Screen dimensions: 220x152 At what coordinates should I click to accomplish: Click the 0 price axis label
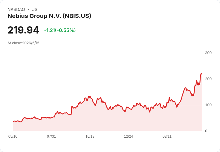(206, 131)
